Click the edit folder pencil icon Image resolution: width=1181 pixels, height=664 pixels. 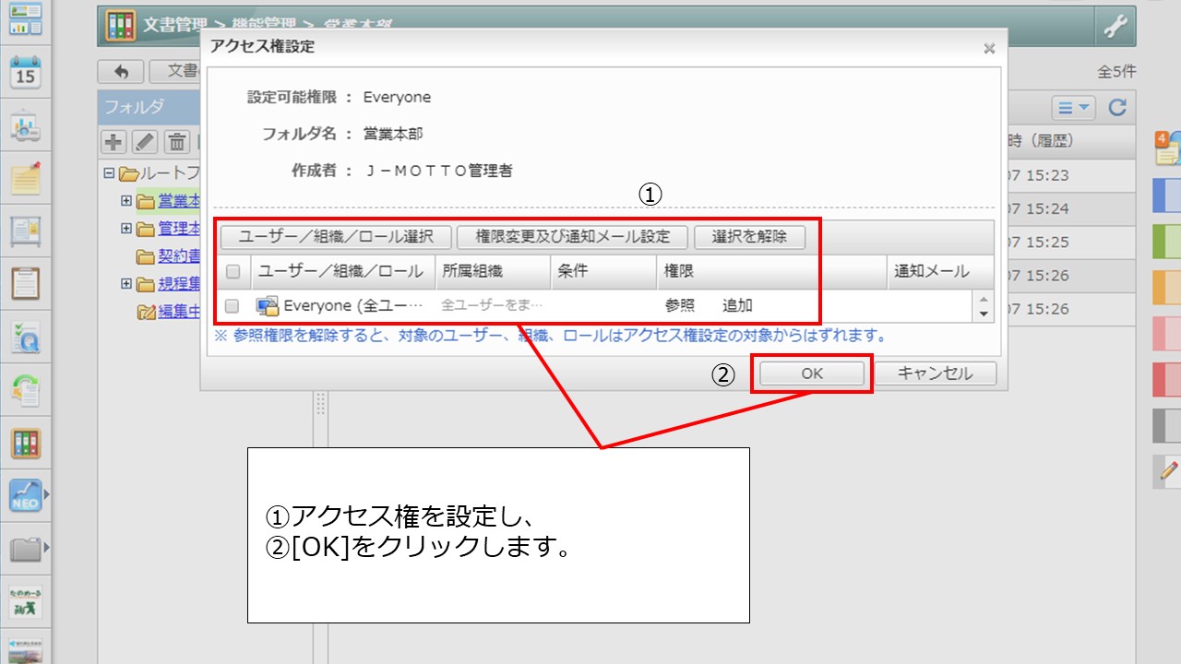[x=146, y=142]
